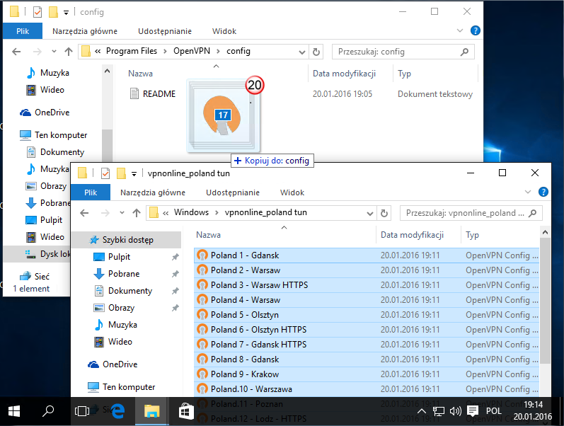Open help in the vpnonline_poland tun window
564x426 pixels.
pos(543,192)
